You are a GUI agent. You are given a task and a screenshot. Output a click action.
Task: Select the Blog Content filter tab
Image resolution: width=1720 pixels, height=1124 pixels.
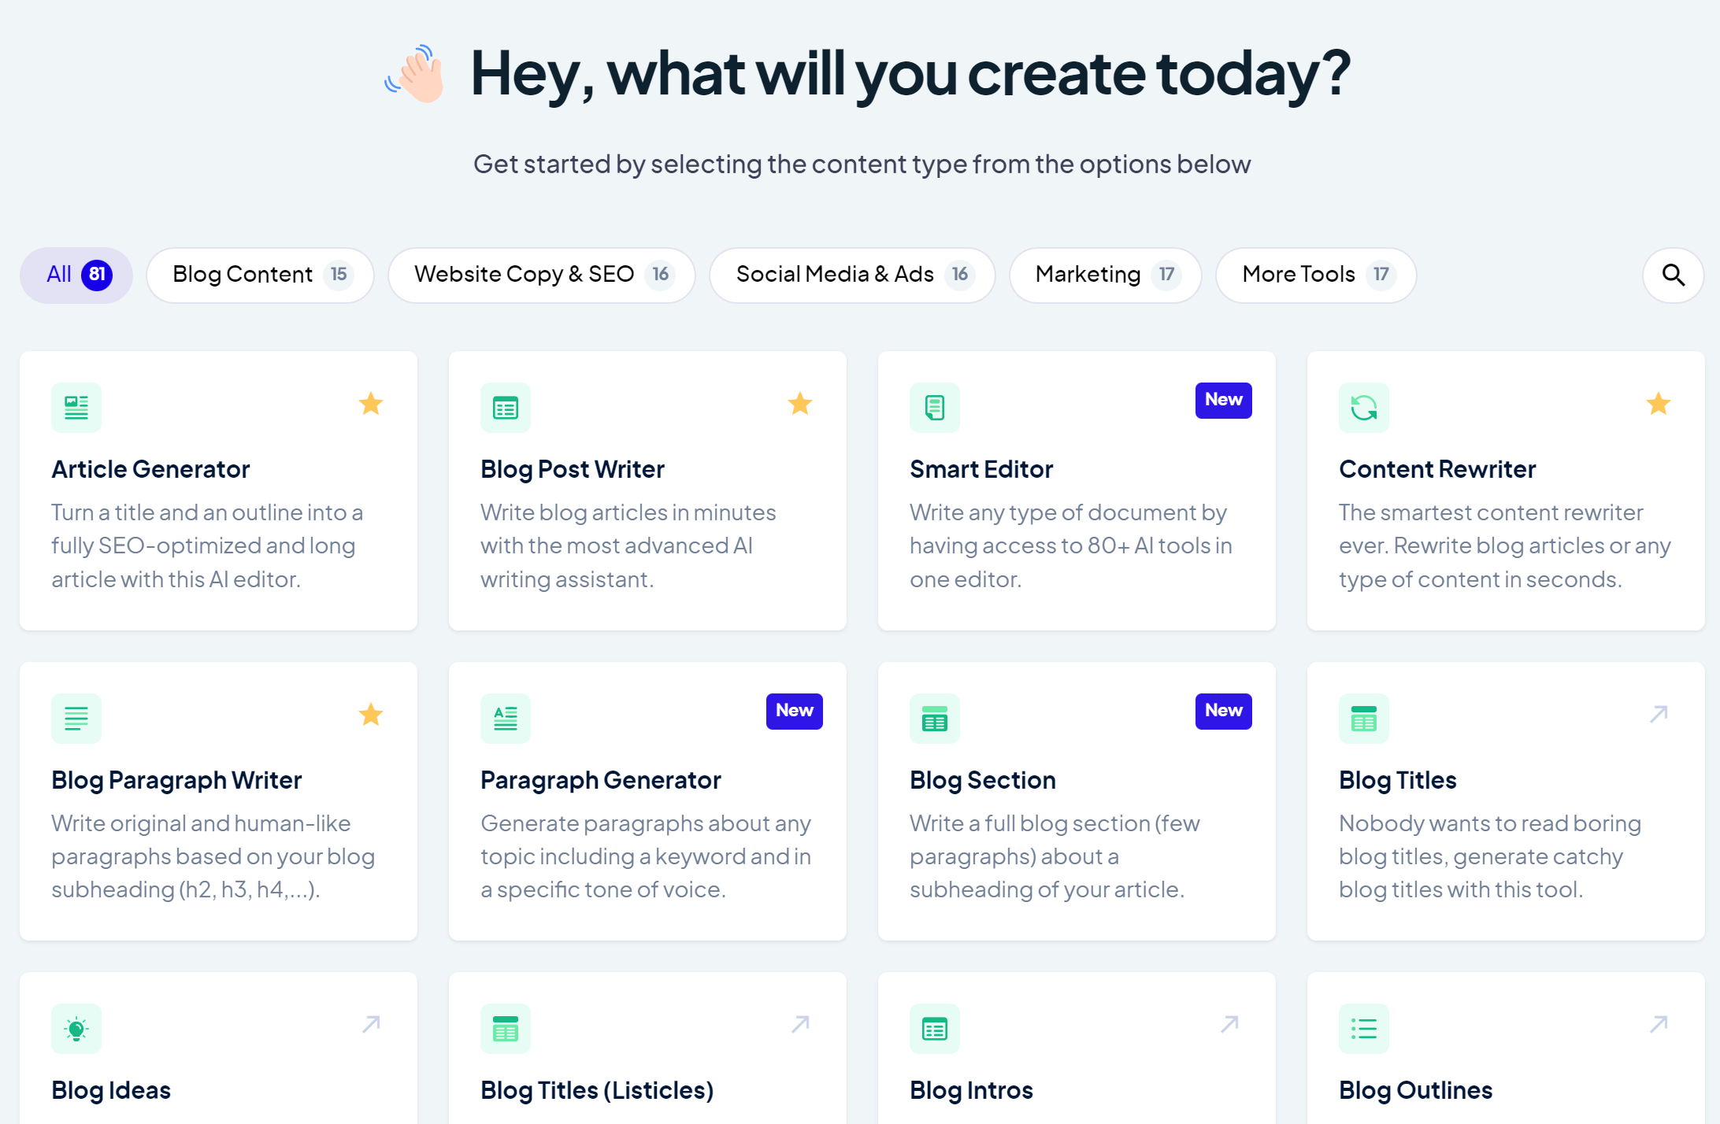(x=260, y=275)
